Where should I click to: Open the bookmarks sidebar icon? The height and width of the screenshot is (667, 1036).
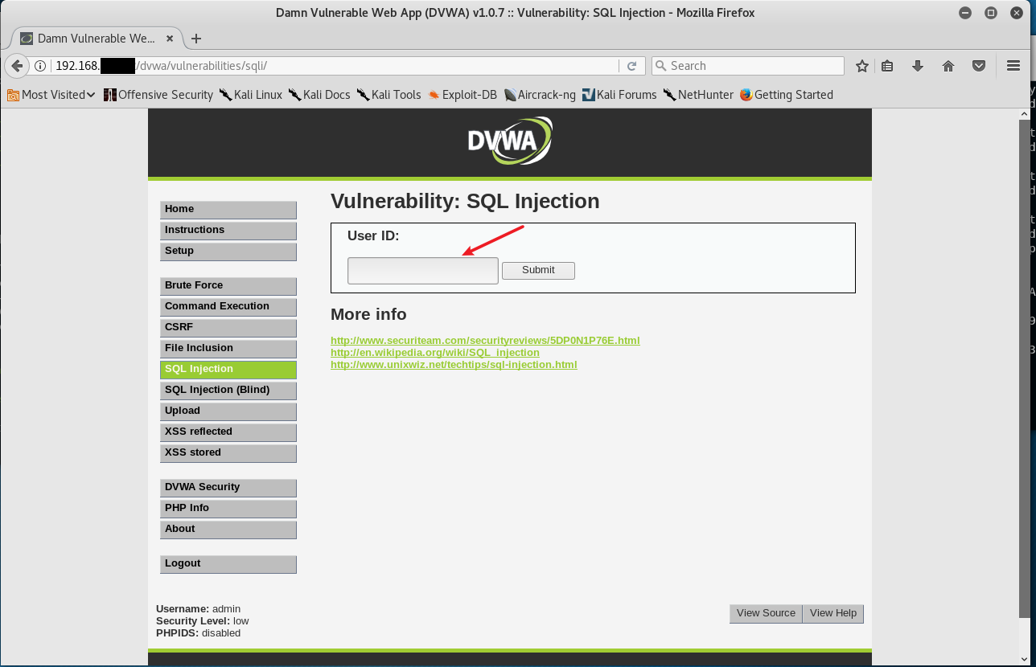[x=887, y=66]
